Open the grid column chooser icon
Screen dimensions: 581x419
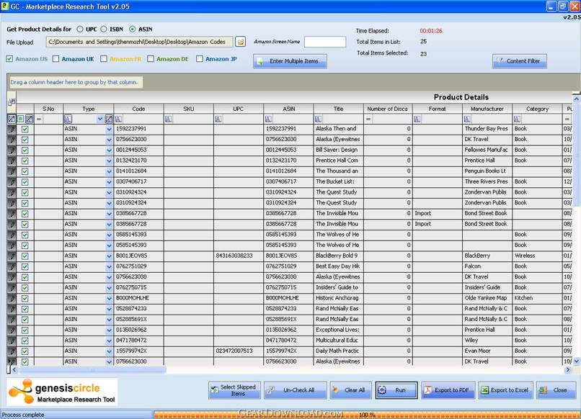[12, 102]
